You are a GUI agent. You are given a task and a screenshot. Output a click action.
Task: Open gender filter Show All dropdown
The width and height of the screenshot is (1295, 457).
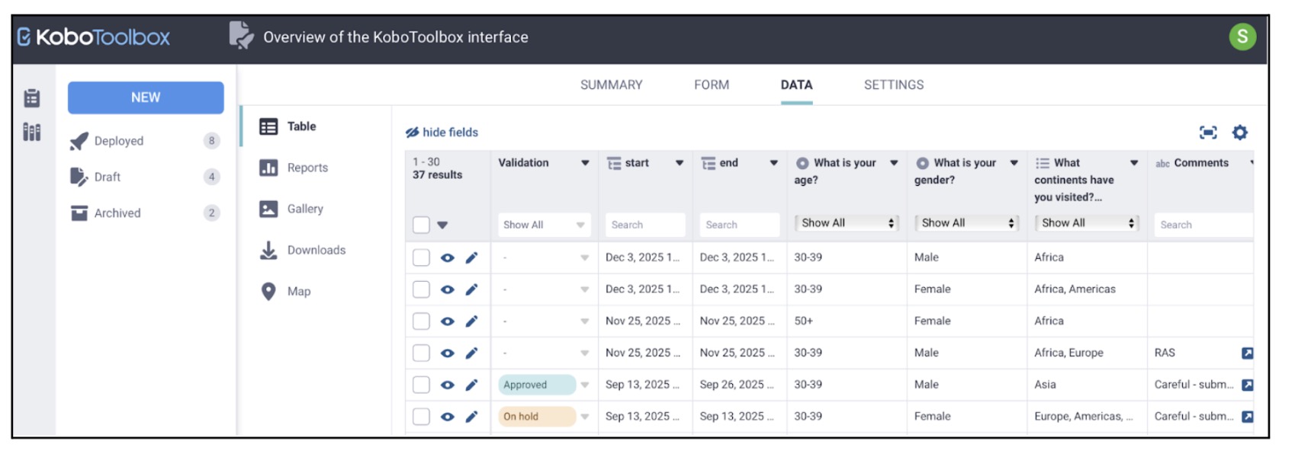[967, 223]
